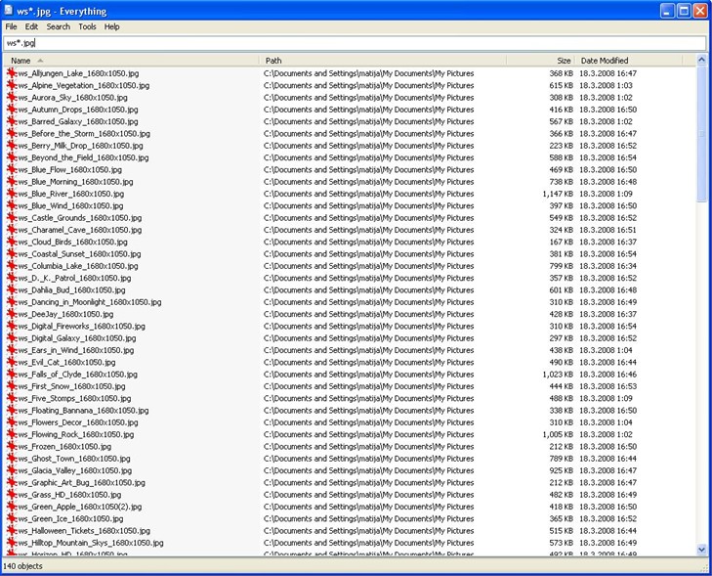Select file name ws_Falls_of_Clyde_1680x1050.jpg

pos(78,375)
